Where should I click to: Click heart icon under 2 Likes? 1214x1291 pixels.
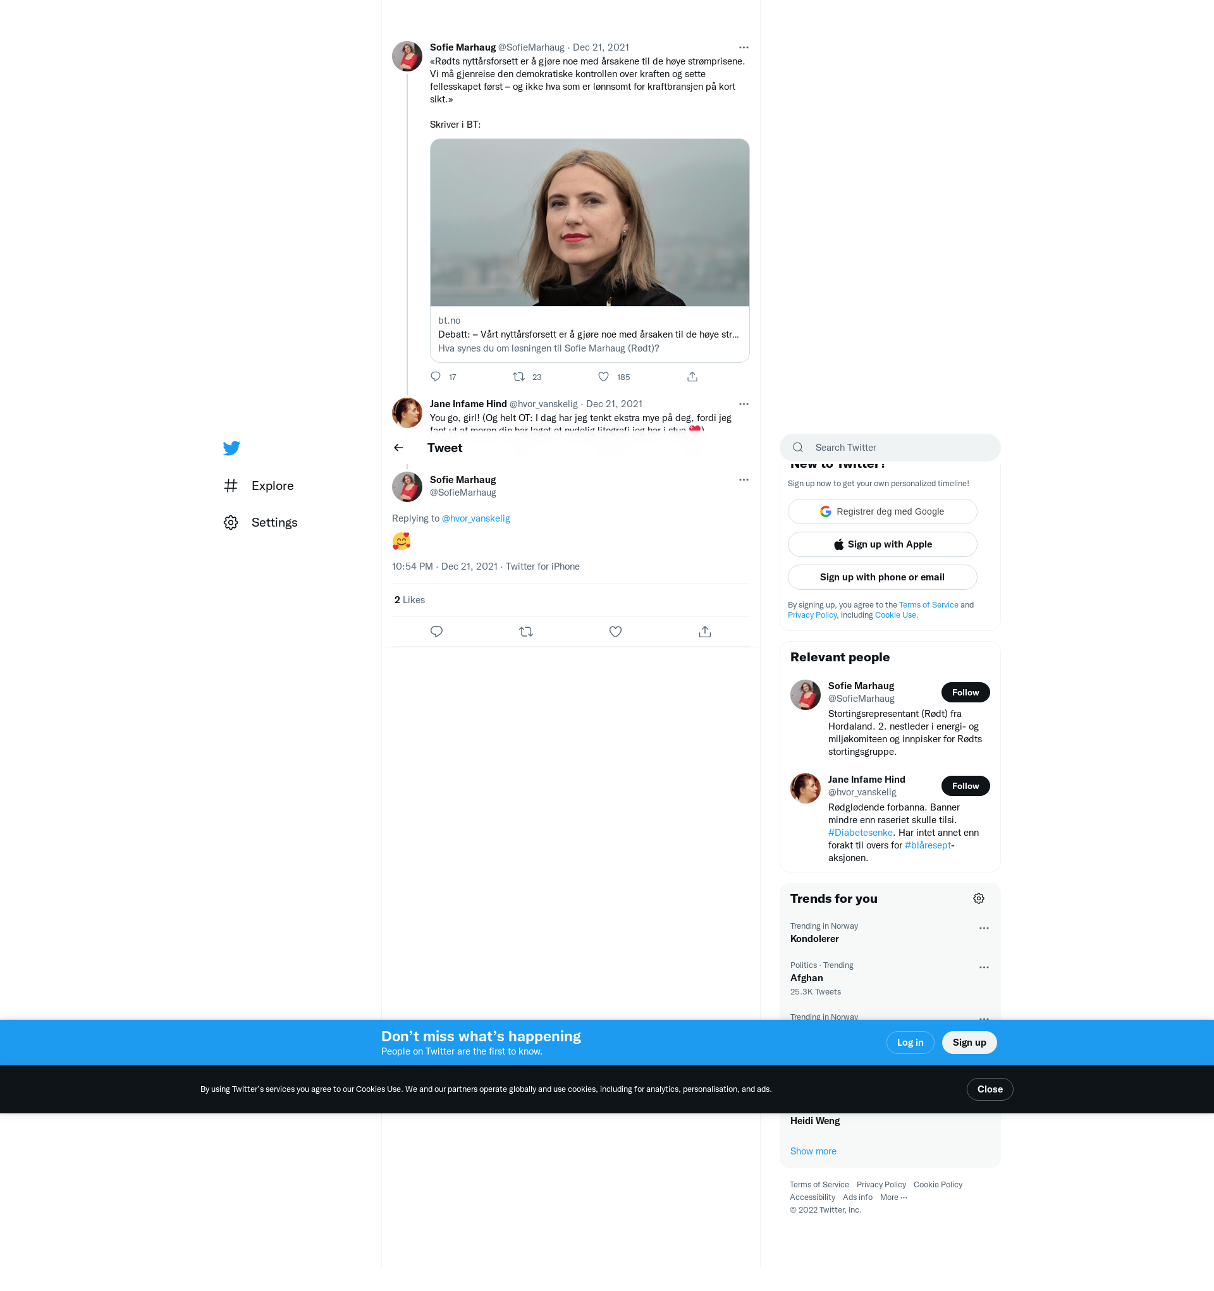click(x=616, y=632)
